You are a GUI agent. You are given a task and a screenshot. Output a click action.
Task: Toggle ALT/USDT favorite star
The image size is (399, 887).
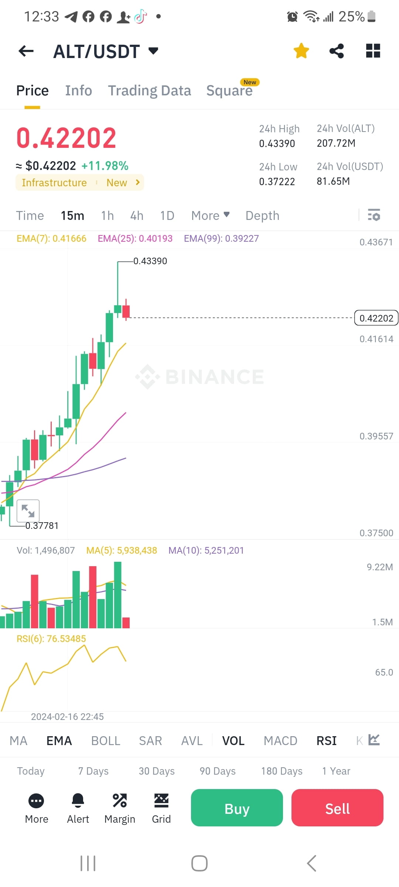coord(301,51)
